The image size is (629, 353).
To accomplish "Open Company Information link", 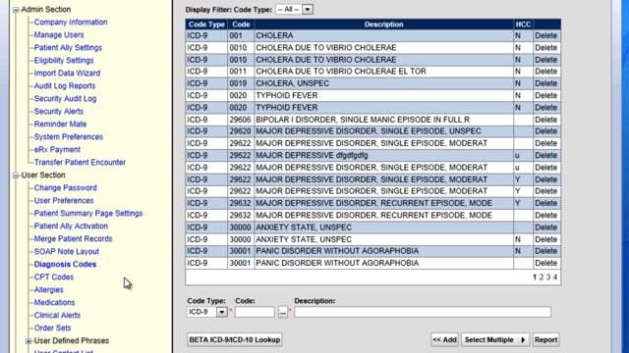I will 71,22.
